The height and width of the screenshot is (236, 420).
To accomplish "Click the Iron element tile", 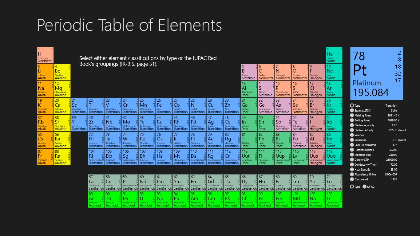I will 164,106.
